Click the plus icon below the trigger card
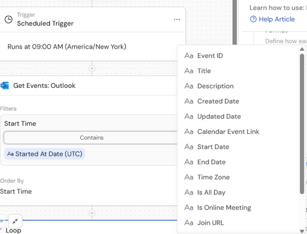This screenshot has height=234, width=307. pyautogui.click(x=92, y=68)
